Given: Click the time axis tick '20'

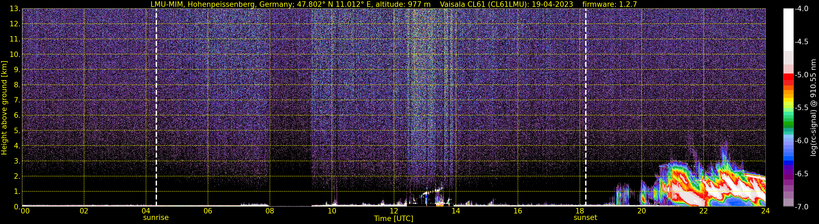Looking at the screenshot, I should point(642,211).
